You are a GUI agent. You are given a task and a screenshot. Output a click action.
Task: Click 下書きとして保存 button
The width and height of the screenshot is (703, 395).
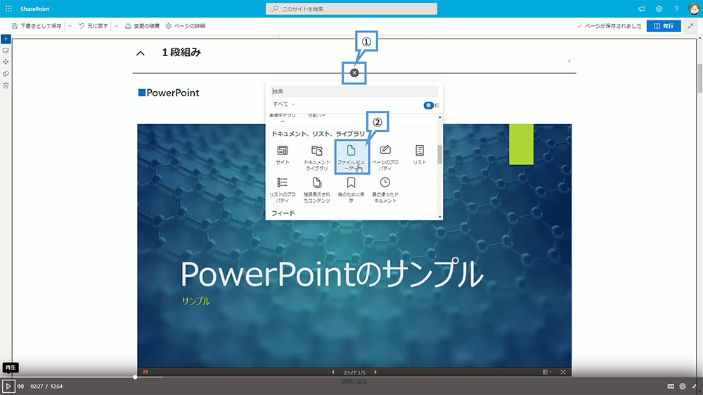37,26
